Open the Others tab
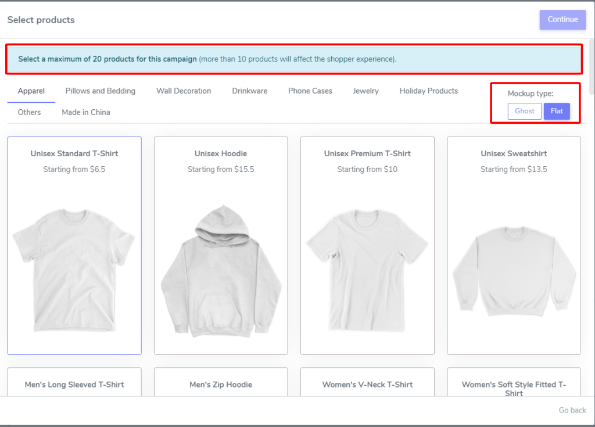 pos(29,112)
